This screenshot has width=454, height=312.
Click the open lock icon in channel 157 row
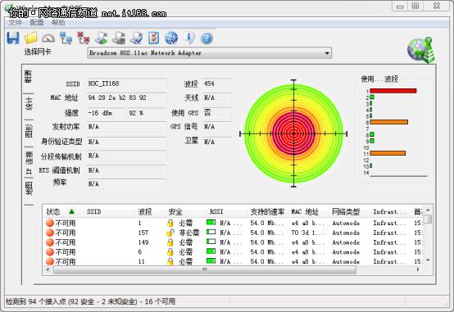(x=170, y=233)
